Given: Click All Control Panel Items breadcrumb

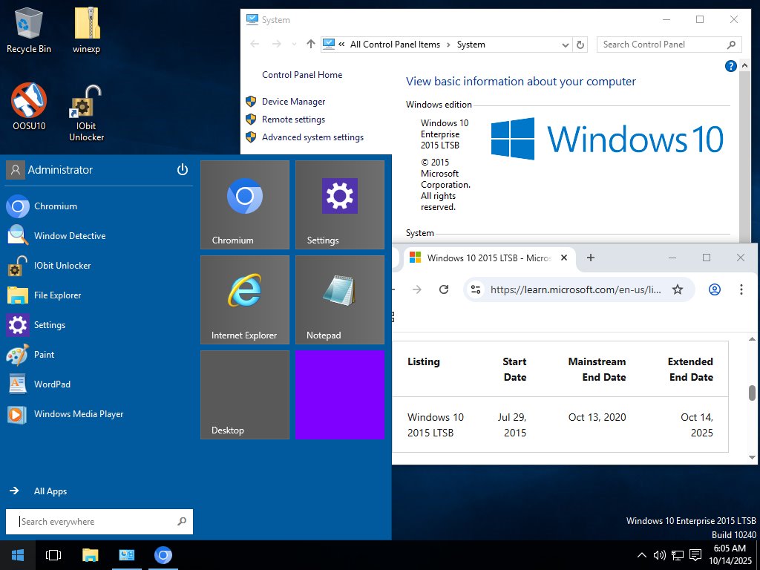Looking at the screenshot, I should [395, 45].
